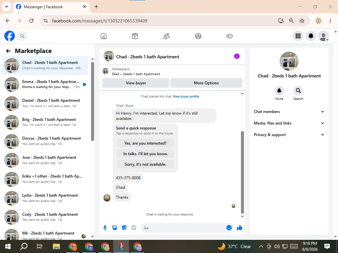Choose a sticker icon in composer
The height and width of the screenshot is (253, 338).
124,228
